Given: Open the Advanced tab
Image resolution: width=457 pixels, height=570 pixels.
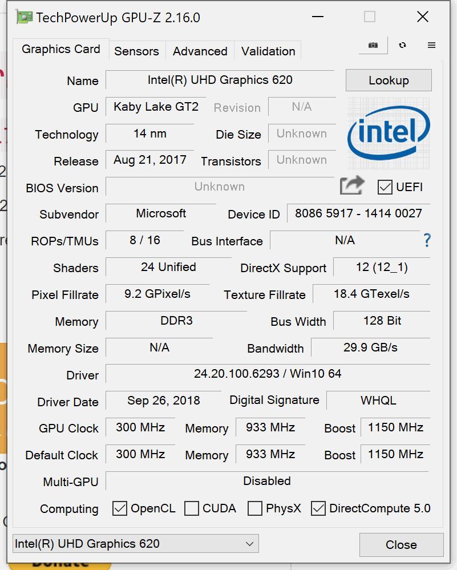Looking at the screenshot, I should (x=200, y=51).
